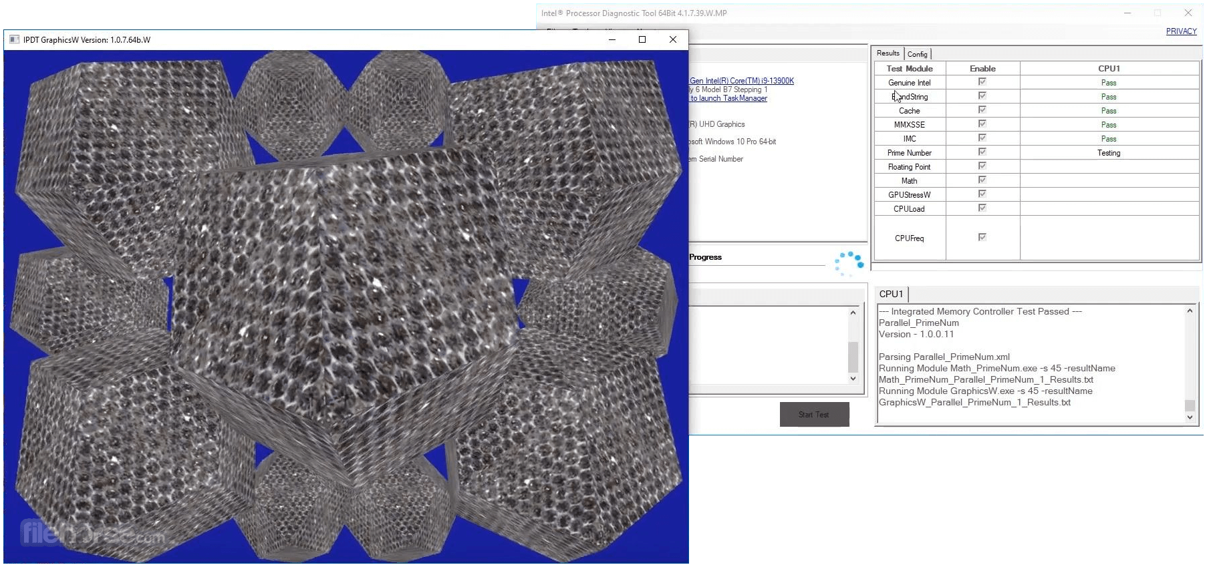Click the left log box scroll-down arrow
This screenshot has height=567, width=1207.
click(853, 379)
